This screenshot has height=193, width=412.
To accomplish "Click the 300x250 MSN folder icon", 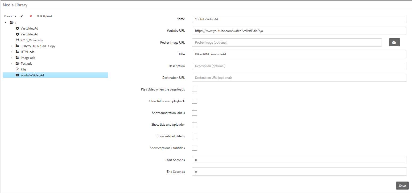I will (17, 46).
